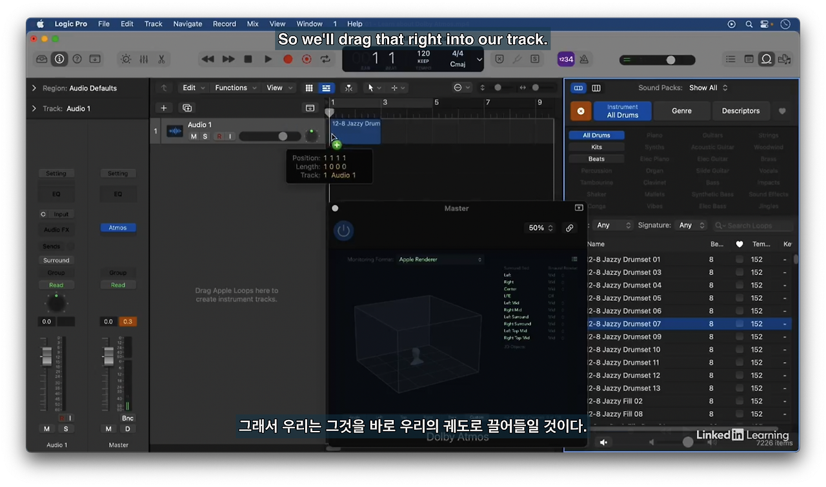
Task: Open the Mixer faders icon
Action: [143, 59]
